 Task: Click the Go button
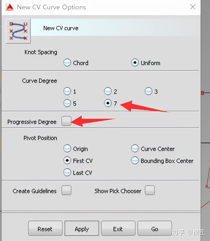coord(155,229)
